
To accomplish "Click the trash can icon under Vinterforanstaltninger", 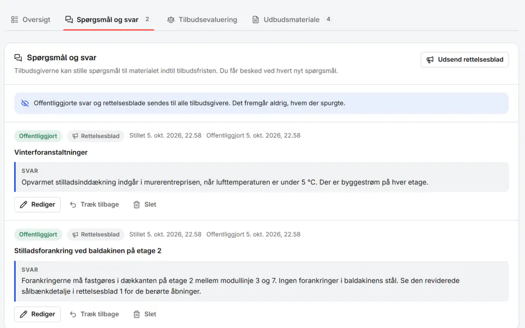I will pyautogui.click(x=137, y=204).
